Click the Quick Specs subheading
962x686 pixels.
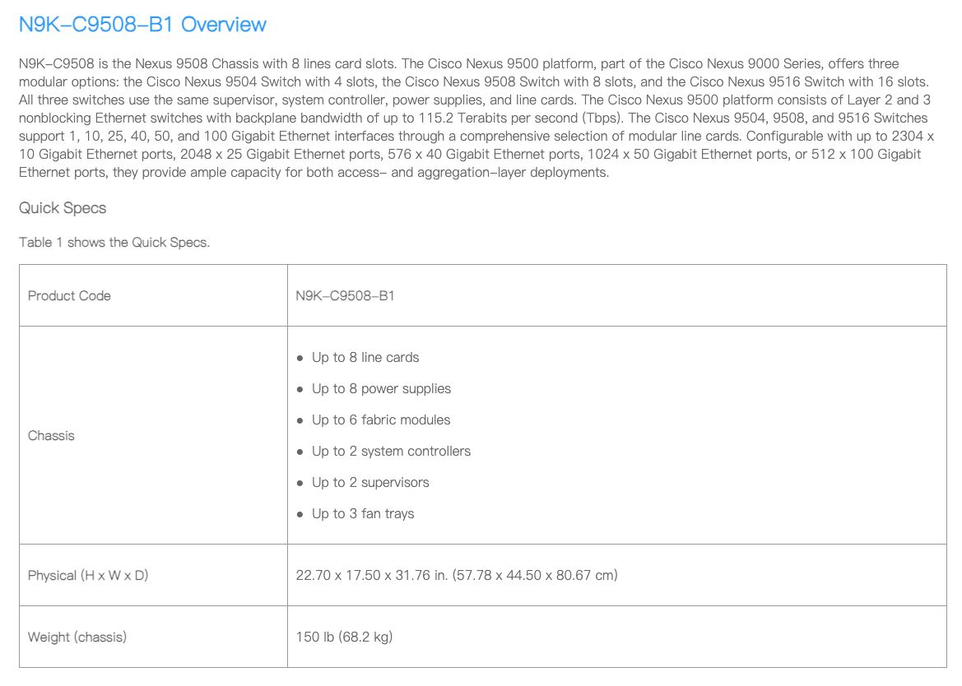[63, 208]
